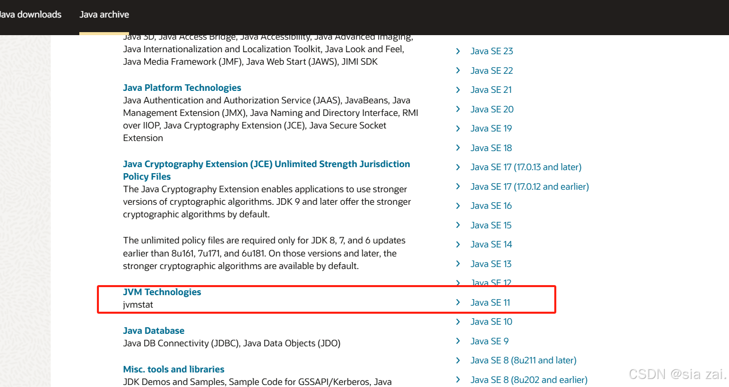Open the Java Platform Technologies link
The height and width of the screenshot is (387, 729).
pos(182,87)
